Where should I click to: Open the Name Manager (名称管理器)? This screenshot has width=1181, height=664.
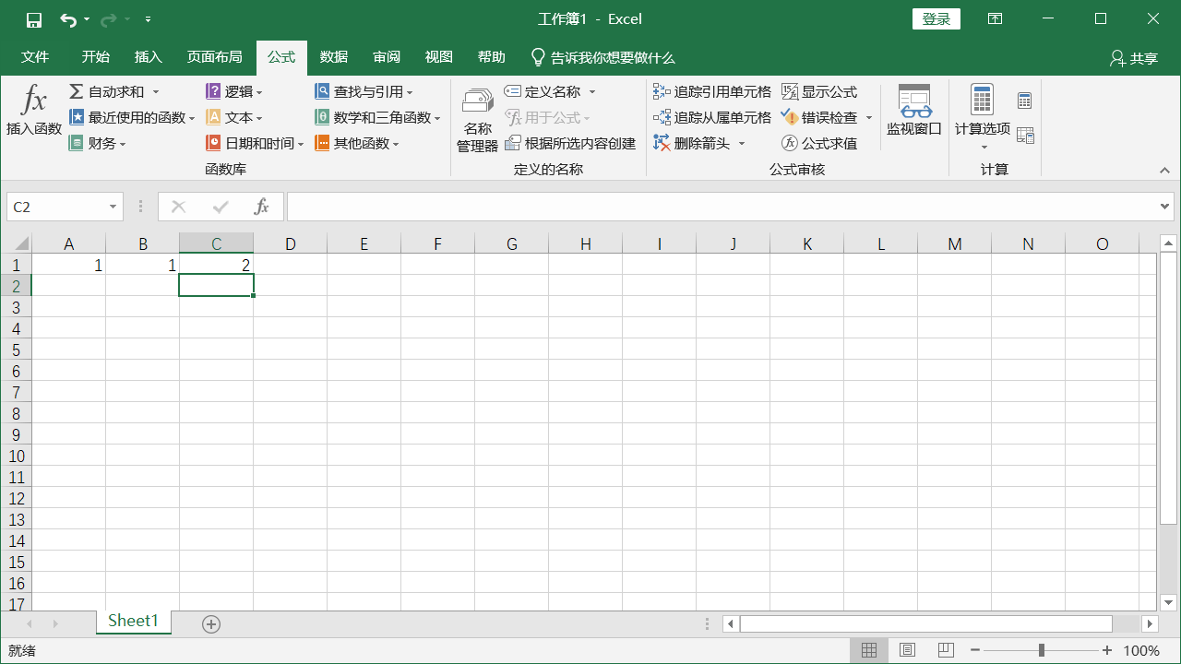[x=477, y=120]
